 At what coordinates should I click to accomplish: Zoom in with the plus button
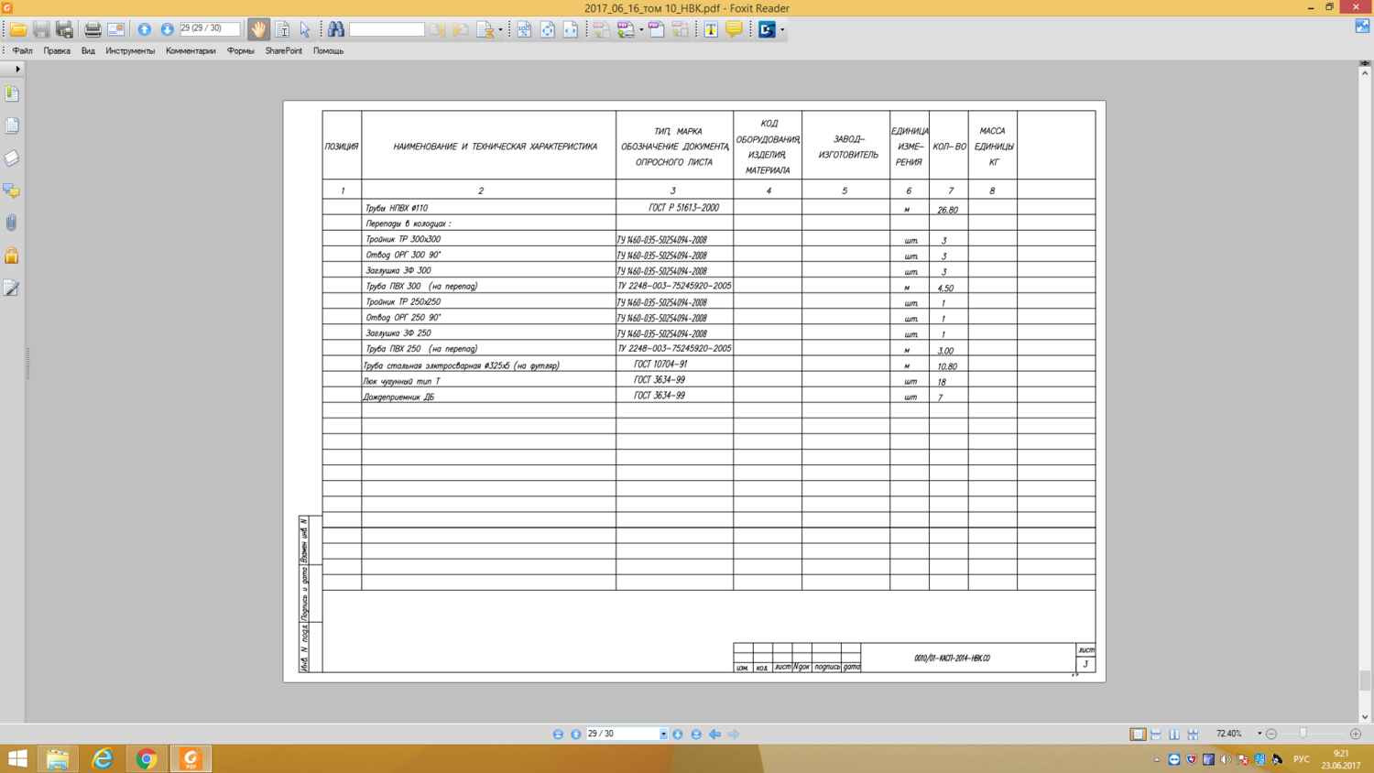pyautogui.click(x=1356, y=734)
